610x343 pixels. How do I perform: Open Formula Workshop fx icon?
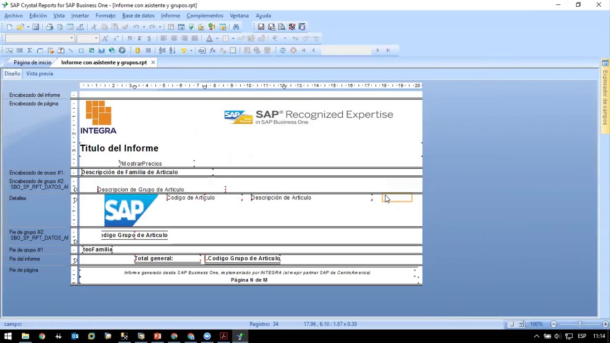213,50
